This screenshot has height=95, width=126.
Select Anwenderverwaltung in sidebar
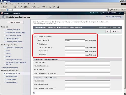pos(13,73)
